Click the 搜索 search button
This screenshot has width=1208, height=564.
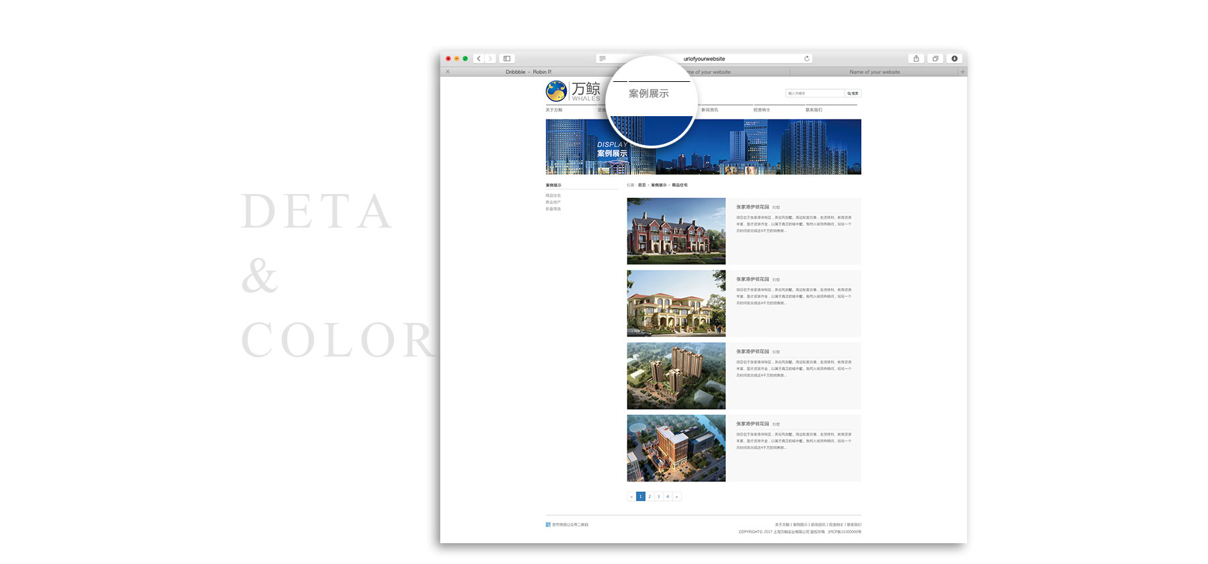tap(852, 93)
